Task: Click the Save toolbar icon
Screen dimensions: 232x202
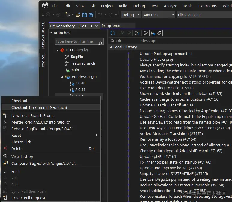Action: [x=85, y=15]
